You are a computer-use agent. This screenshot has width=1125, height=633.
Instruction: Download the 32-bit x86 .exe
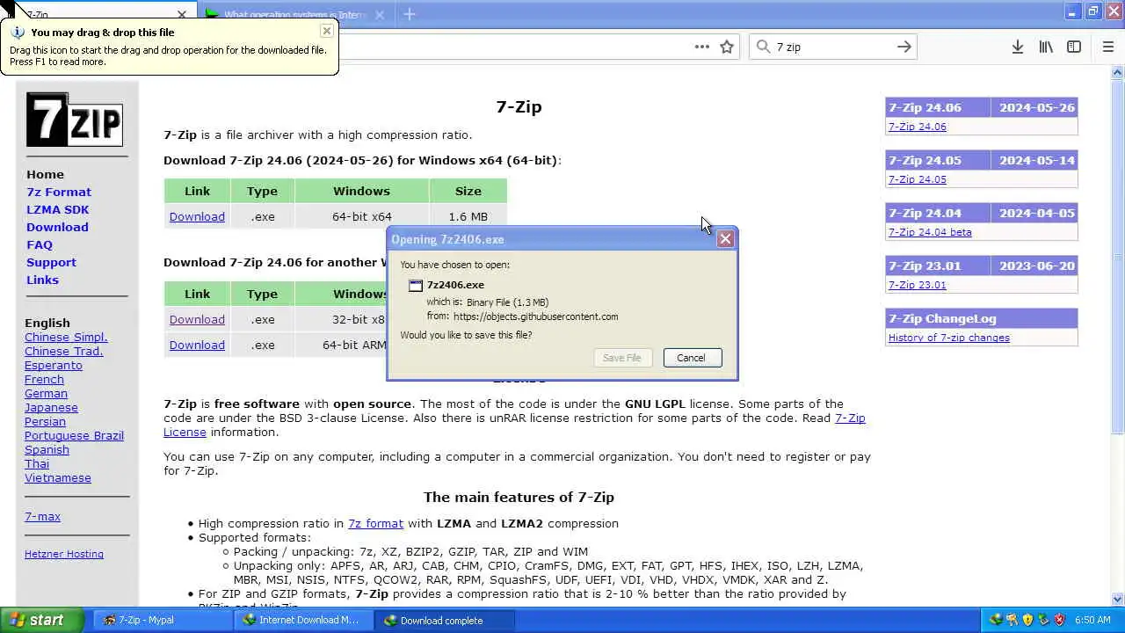(x=197, y=319)
